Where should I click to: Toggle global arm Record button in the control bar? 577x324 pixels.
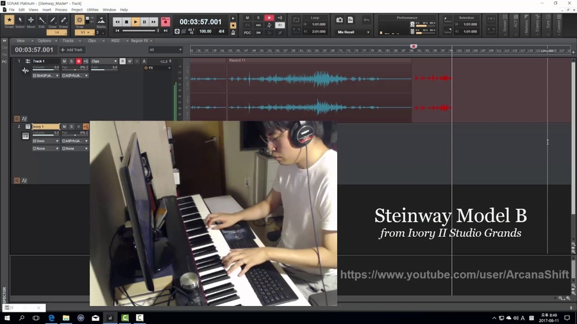coord(269,18)
